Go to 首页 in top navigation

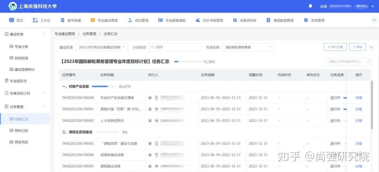(16, 21)
